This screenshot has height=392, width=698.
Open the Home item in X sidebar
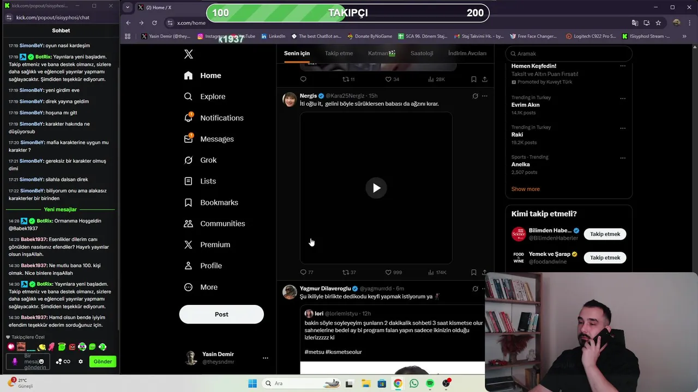click(203, 76)
